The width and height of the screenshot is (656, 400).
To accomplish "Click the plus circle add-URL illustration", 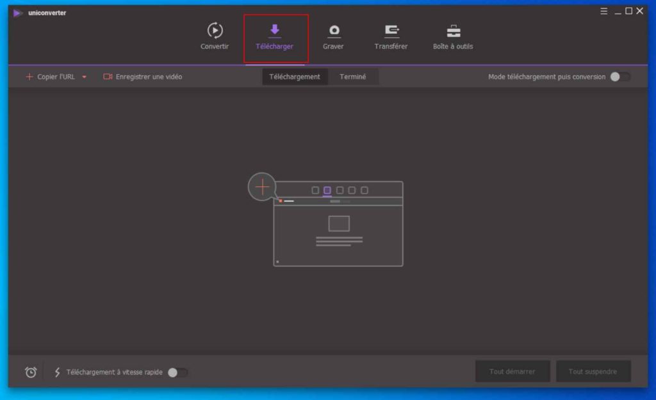I will point(262,186).
